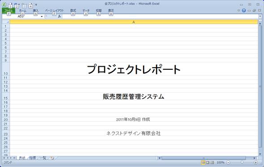Click the 2011年10月9日 作成 cell
The width and height of the screenshot is (264, 167).
click(x=134, y=120)
